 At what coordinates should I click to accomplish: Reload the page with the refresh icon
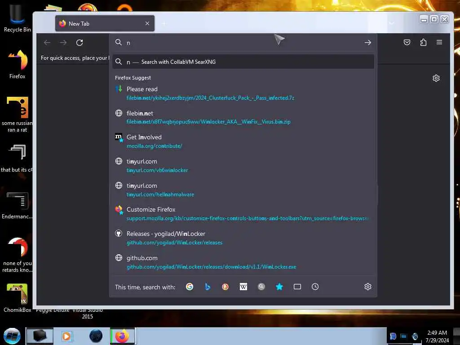point(80,43)
